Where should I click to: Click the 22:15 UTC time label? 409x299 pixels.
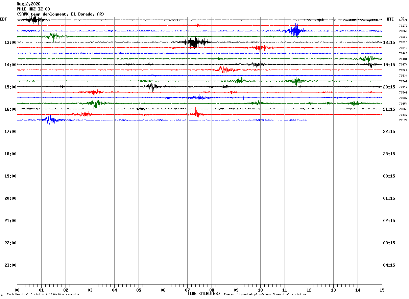[389, 132]
